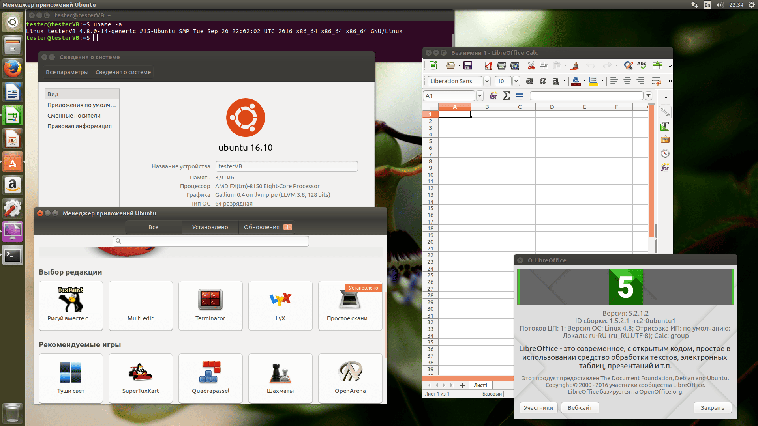The image size is (758, 426).
Task: Open the Terminator app card
Action: click(x=210, y=305)
